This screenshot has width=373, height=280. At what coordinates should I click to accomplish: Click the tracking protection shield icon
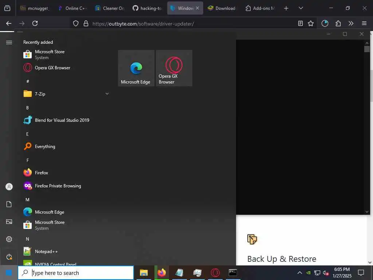76,23
